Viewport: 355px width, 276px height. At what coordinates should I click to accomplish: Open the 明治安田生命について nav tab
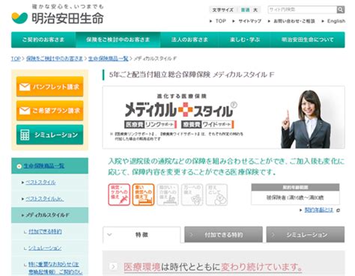tap(308, 40)
